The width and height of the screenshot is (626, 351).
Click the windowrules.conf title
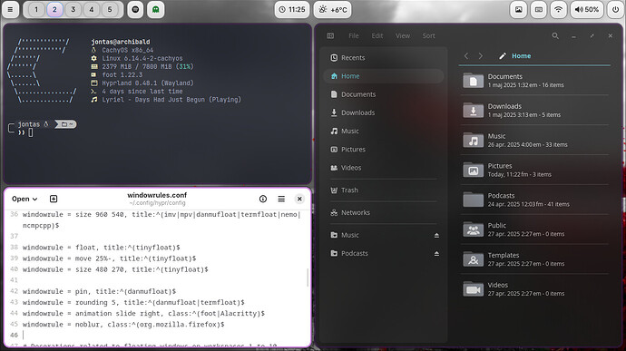point(157,195)
